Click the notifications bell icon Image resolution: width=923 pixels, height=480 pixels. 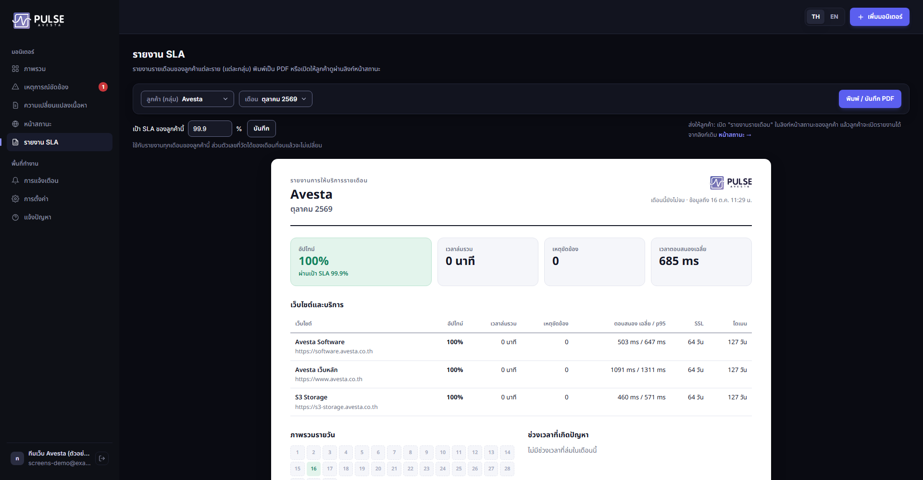click(x=15, y=180)
